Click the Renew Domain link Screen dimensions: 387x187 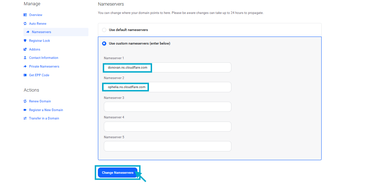(x=40, y=101)
